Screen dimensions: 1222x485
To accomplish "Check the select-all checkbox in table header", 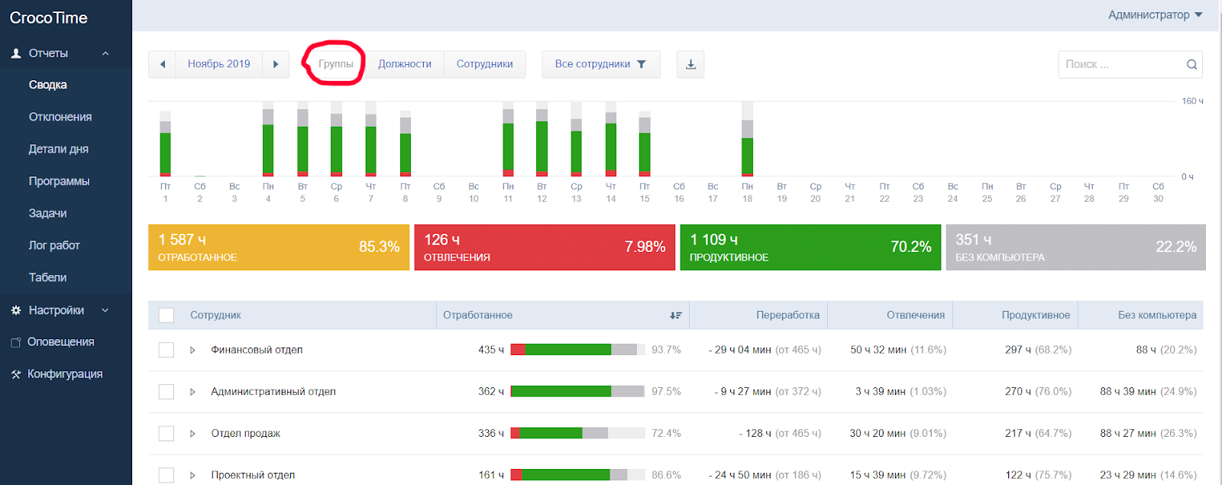I will point(166,315).
